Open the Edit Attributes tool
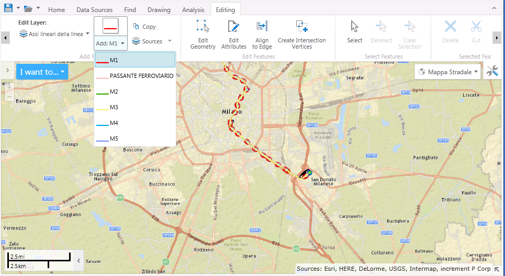505x276 pixels. (x=234, y=34)
